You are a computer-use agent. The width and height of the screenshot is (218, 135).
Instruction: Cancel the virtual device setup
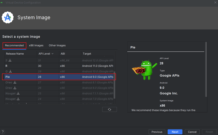tap(192, 132)
